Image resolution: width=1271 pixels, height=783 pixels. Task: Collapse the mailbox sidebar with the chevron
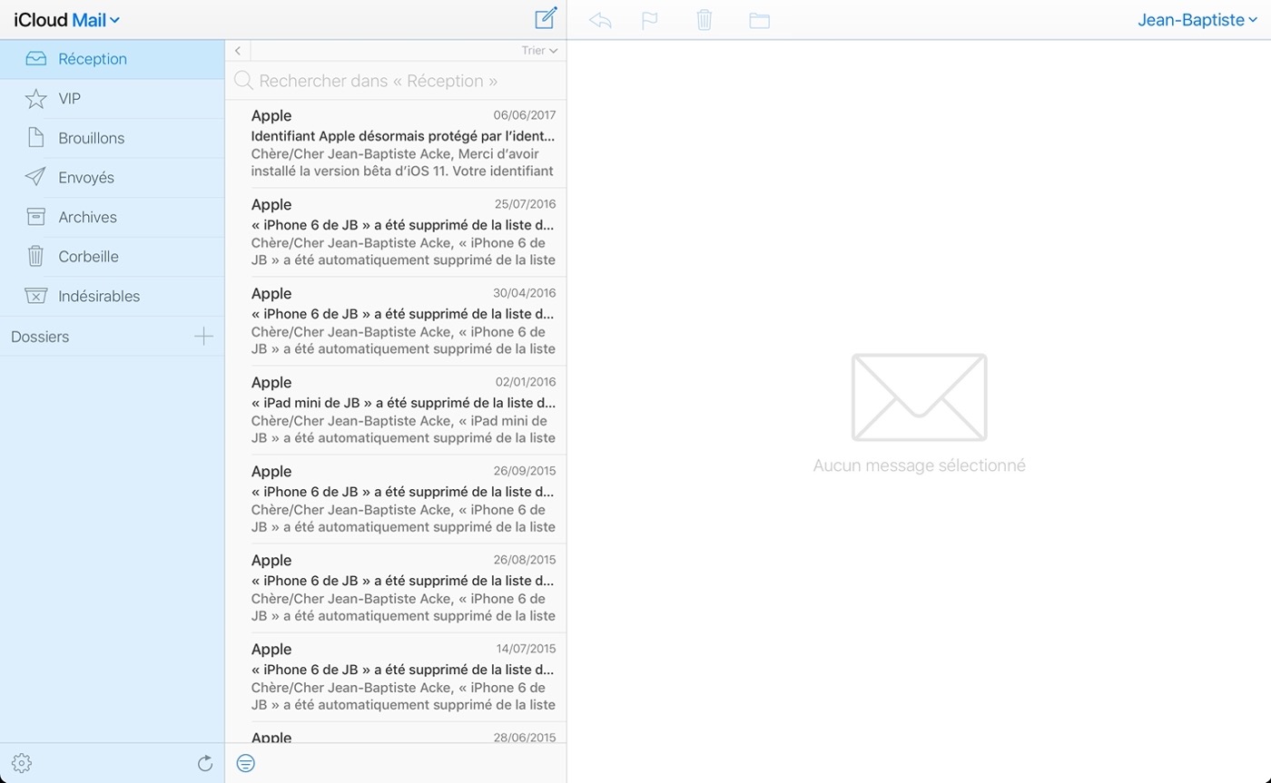click(237, 50)
